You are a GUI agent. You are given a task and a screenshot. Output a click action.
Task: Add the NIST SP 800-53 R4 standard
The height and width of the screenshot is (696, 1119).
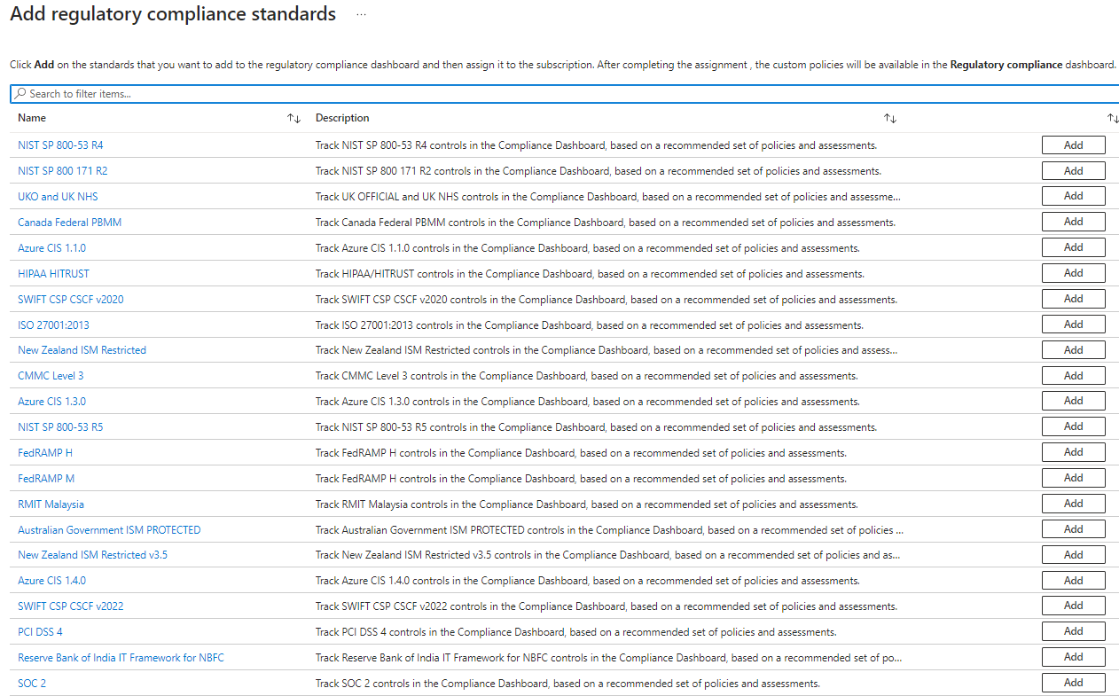[x=1073, y=145]
